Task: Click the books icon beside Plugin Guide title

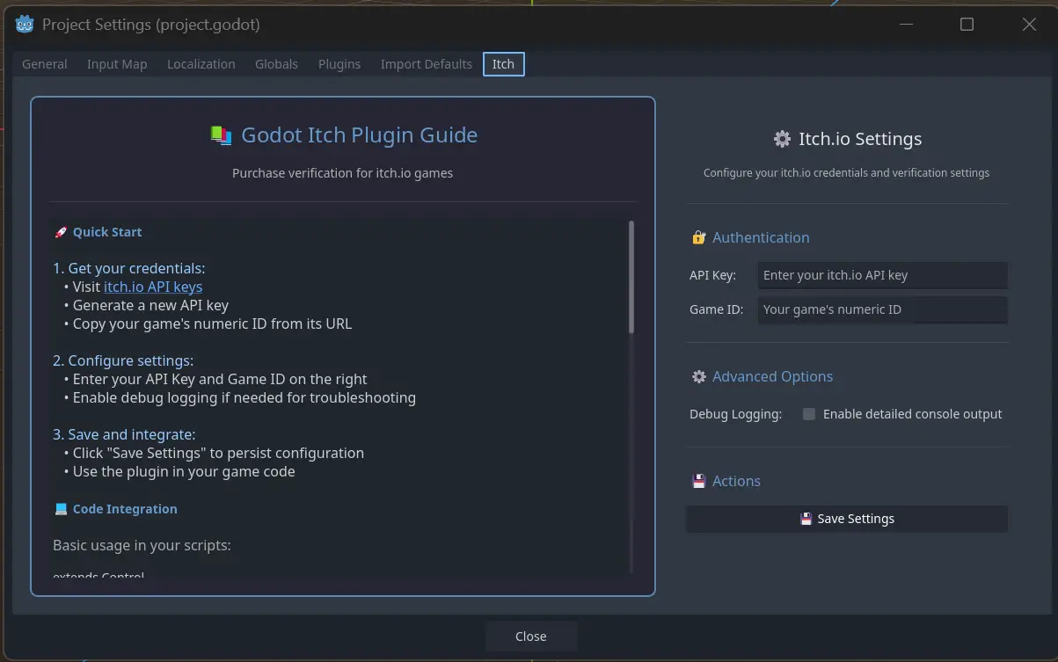Action: tap(221, 135)
